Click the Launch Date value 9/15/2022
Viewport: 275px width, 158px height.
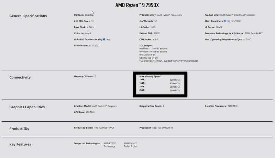click(94, 46)
